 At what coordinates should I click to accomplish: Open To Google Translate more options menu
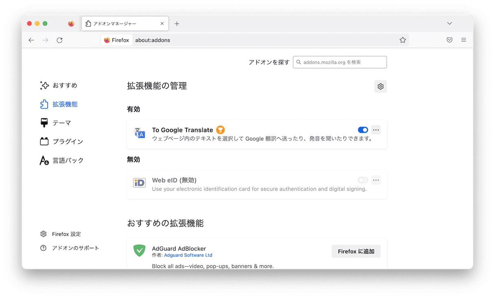[x=376, y=130]
